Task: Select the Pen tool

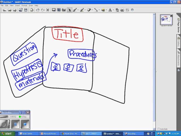Action: (75, 10)
